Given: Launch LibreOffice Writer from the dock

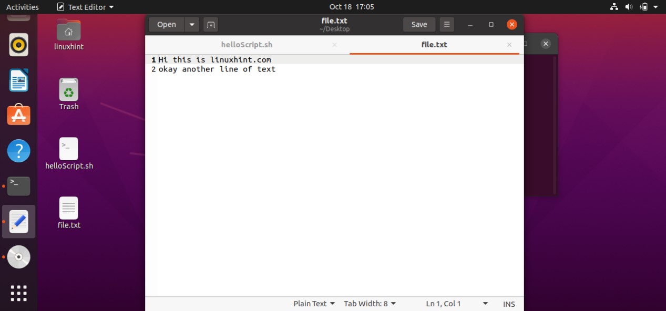Looking at the screenshot, I should (x=19, y=80).
